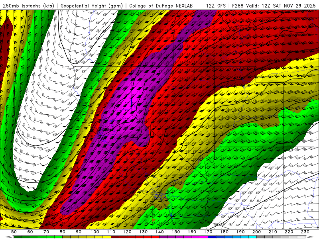Click the bright yellow swatch just before 110
Screen dimensions: 319x239
pos(107,237)
